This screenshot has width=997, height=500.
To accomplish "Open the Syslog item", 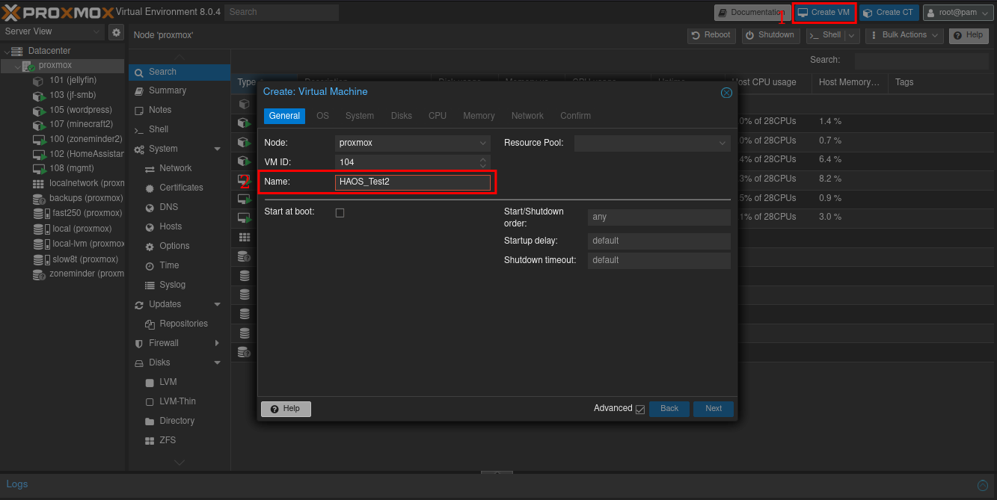I will (x=179, y=285).
